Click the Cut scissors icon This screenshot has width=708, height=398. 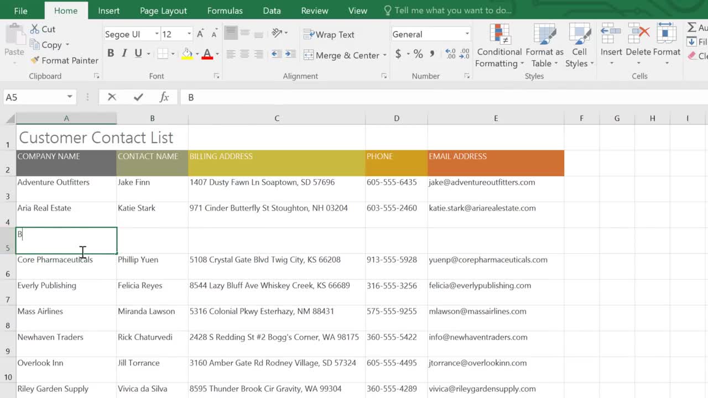pyautogui.click(x=35, y=29)
